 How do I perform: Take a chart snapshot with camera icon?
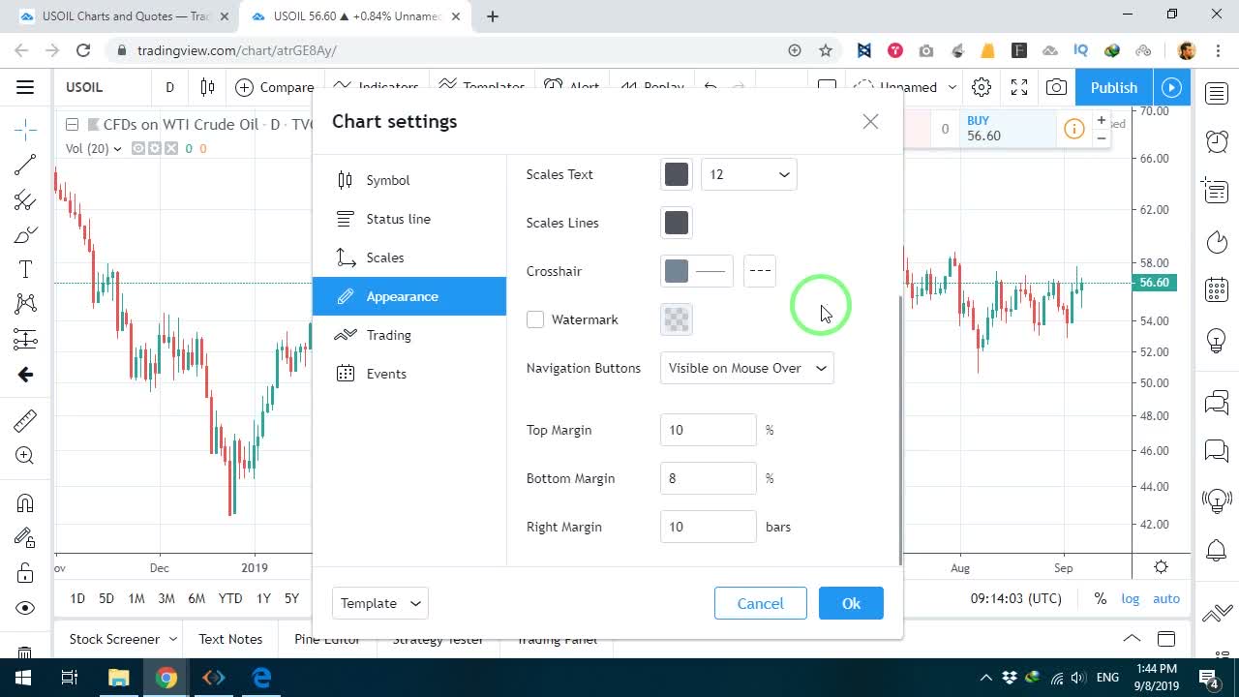(1056, 87)
